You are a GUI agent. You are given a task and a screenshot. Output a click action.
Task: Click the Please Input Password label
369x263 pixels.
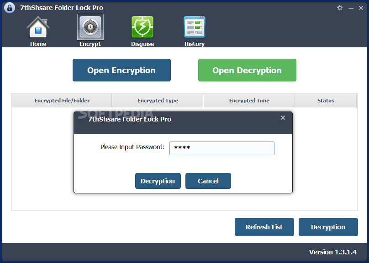tap(132, 147)
